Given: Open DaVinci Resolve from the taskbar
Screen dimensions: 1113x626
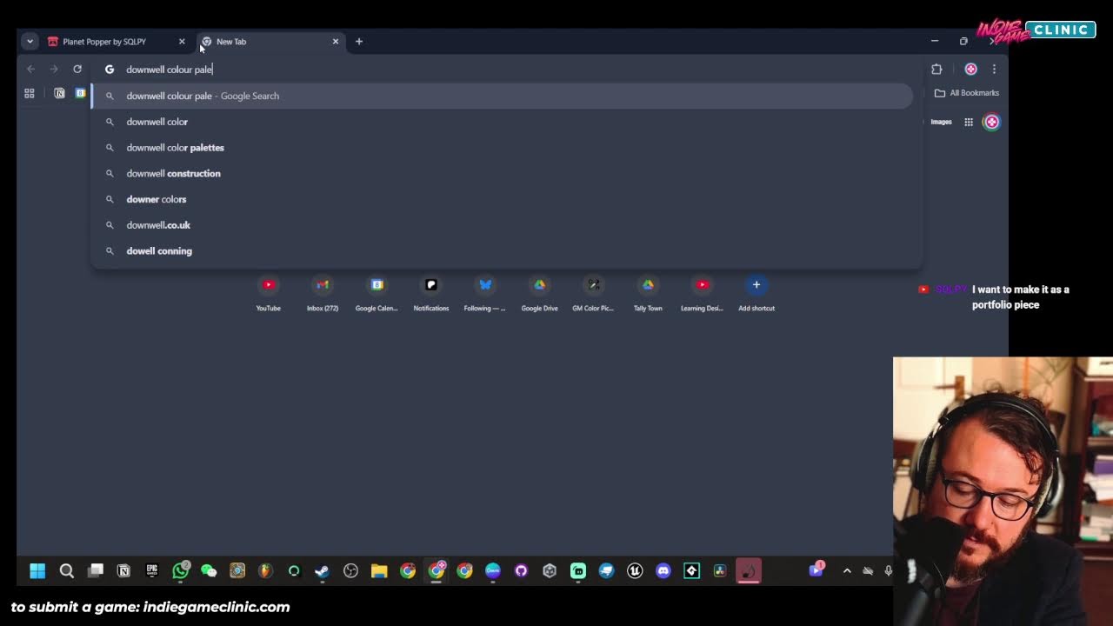Looking at the screenshot, I should pyautogui.click(x=720, y=571).
